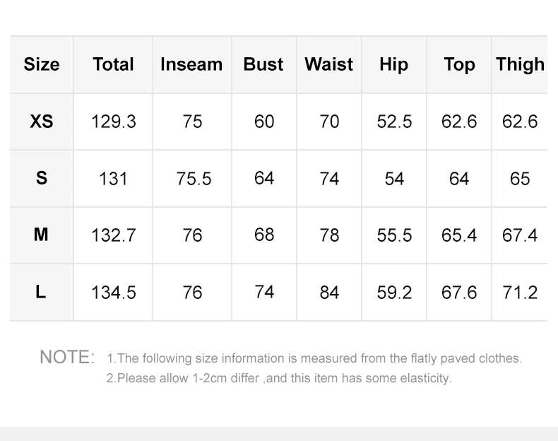Click the hip value 52.5

click(394, 122)
